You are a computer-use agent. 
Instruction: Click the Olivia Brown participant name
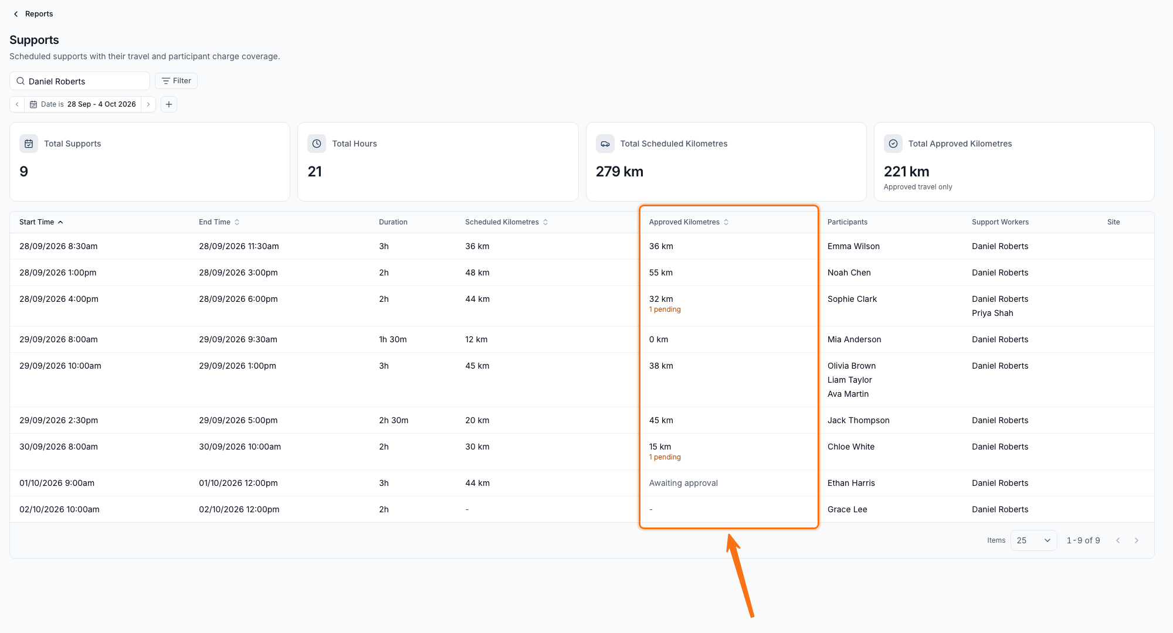852,366
